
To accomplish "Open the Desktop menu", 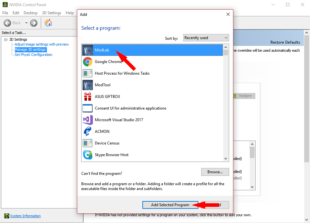I will tap(30, 13).
